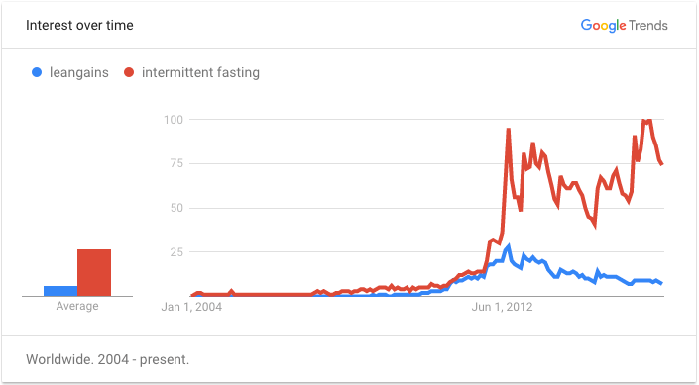The image size is (699, 385).
Task: Click the red line's highest point at 100
Action: pyautogui.click(x=646, y=120)
